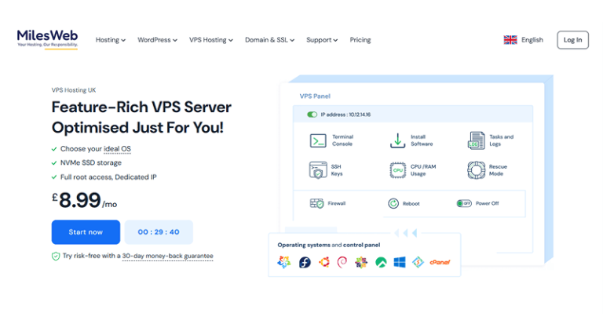
Task: Select the Fedora logo icon
Action: click(305, 262)
